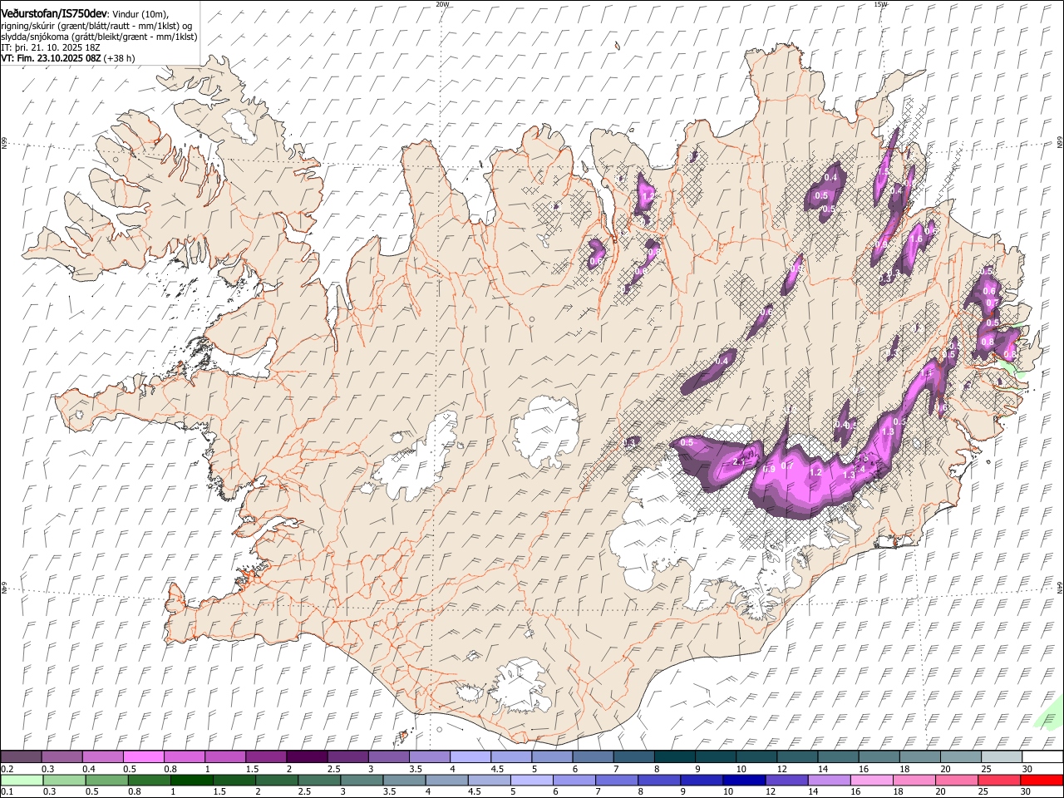Select the snow legend swatch between 14 and 16

click(x=838, y=757)
